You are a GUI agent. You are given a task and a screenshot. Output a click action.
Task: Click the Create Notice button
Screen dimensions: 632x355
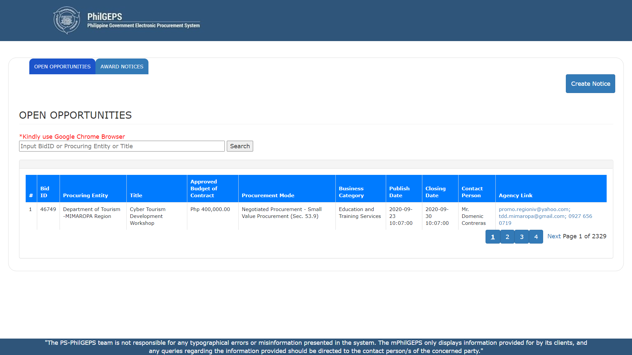[x=590, y=83]
